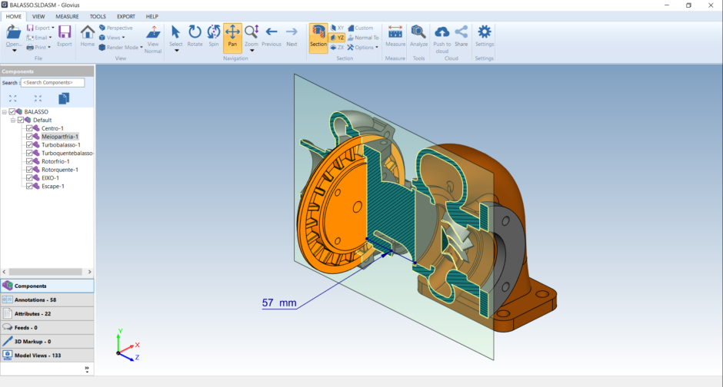Toggle Escape-1 checkbox

tap(29, 187)
